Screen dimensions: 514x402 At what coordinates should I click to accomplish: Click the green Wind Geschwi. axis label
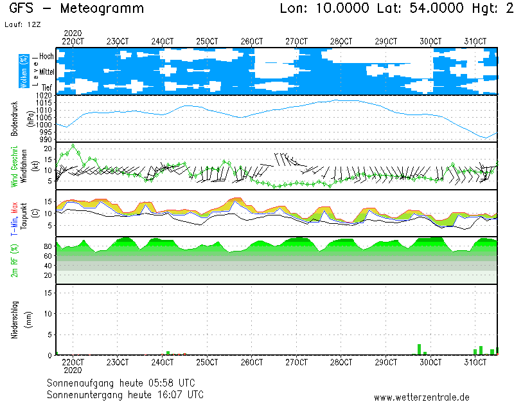(x=15, y=166)
